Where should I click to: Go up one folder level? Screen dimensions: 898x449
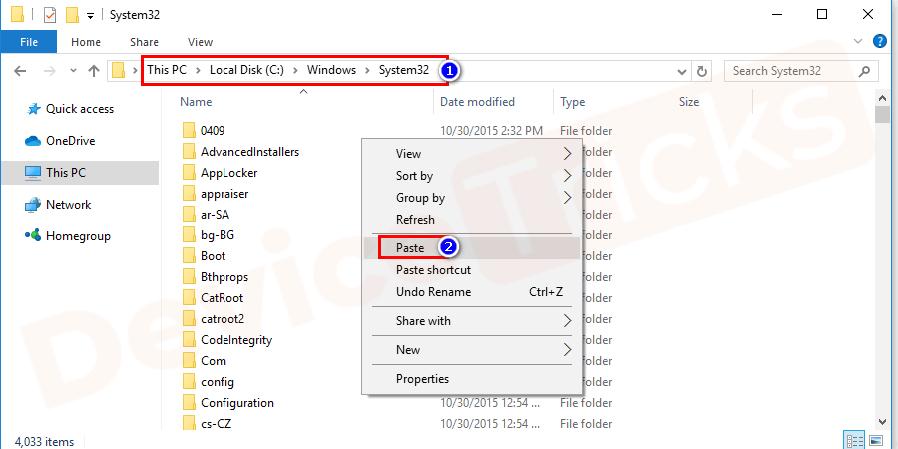pos(94,71)
